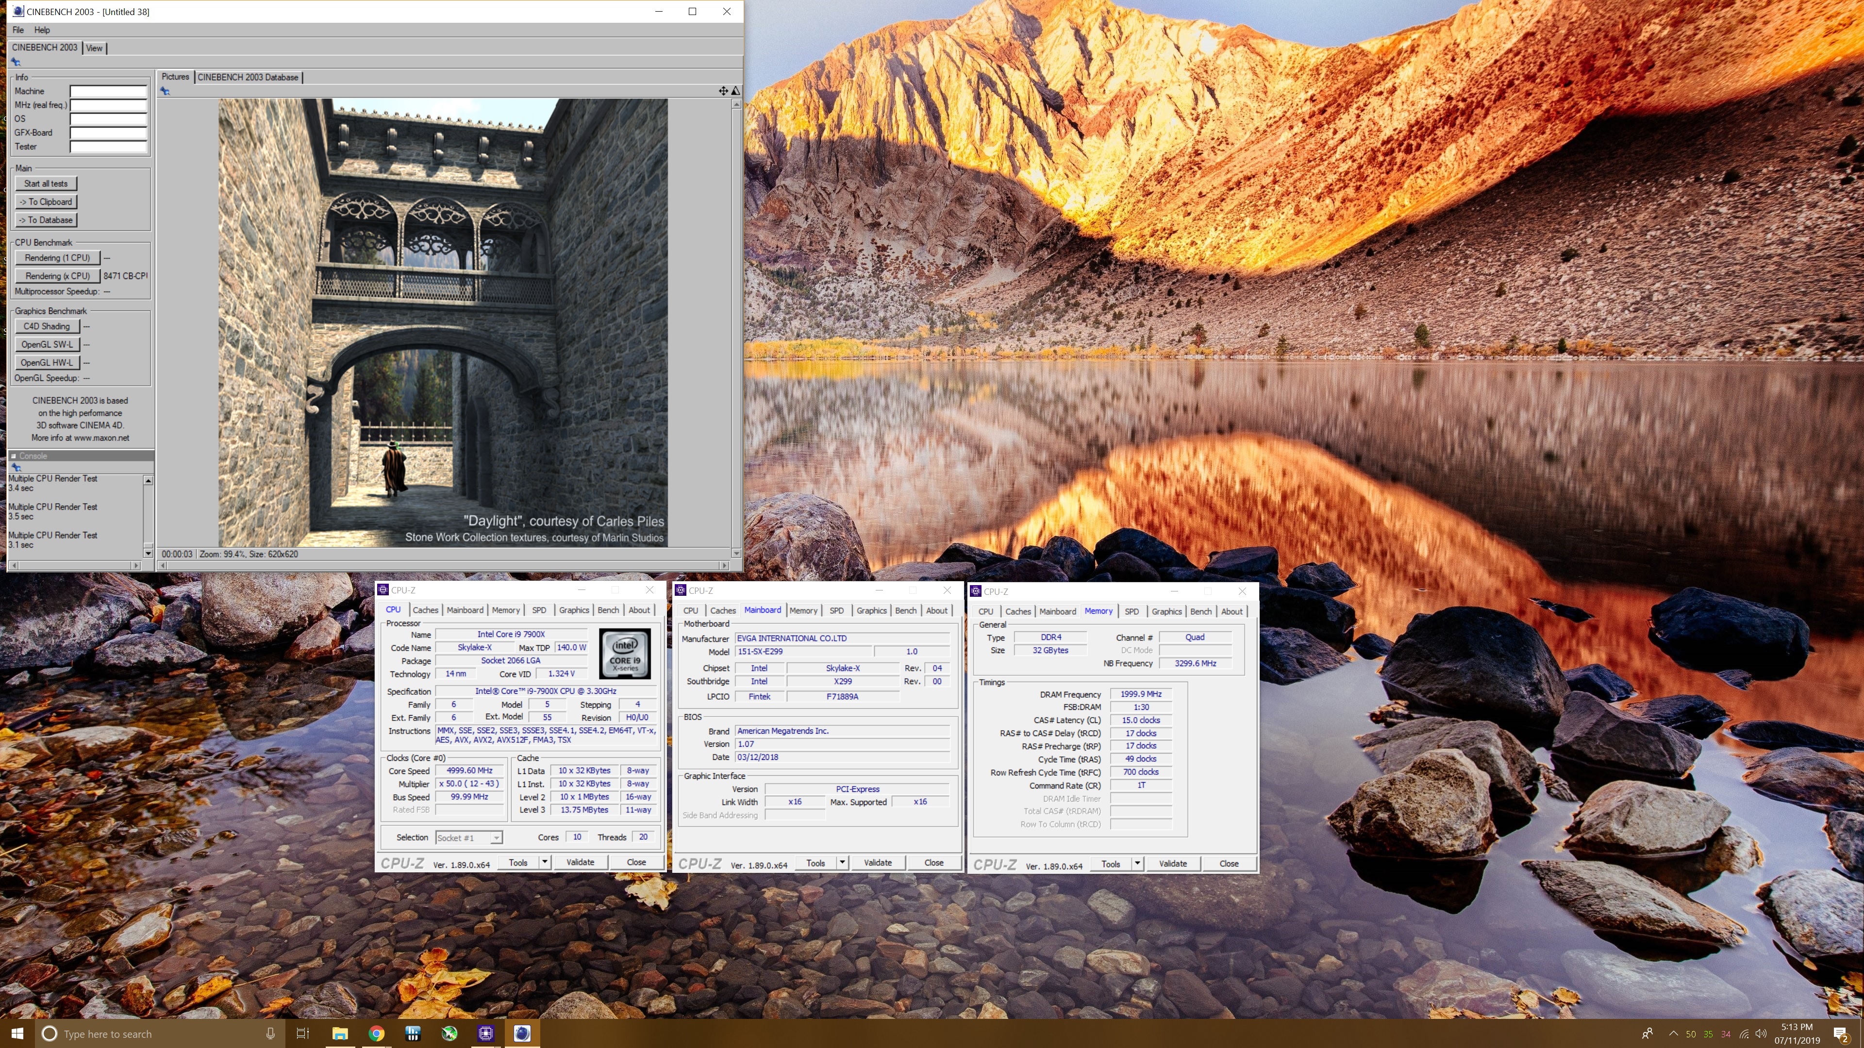The image size is (1864, 1048).
Task: Click the CINEBENCH sphere icon in taskbar
Action: coord(522,1033)
